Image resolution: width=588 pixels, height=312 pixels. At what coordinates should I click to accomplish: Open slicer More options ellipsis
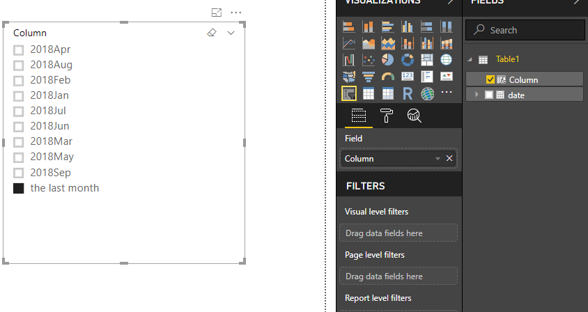pyautogui.click(x=236, y=13)
